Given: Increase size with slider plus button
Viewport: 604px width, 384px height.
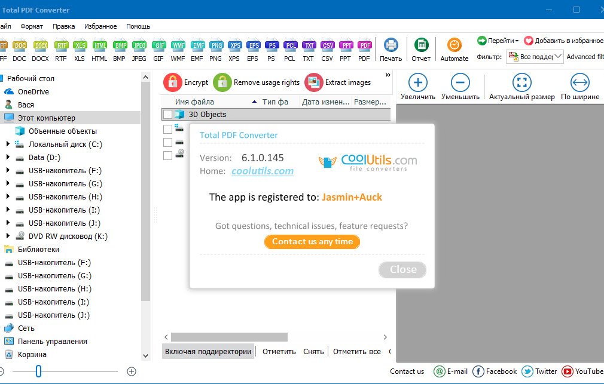Looking at the screenshot, I should 132,371.
